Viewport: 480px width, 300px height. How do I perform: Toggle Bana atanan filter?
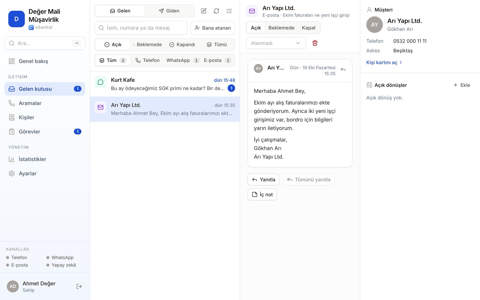click(x=213, y=28)
